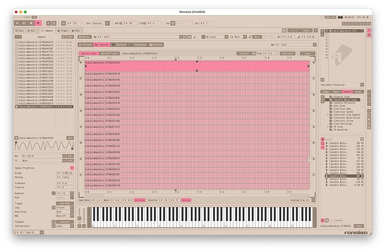Toggle the pink record/edit mode button
385x252 pixels.
[38, 23]
